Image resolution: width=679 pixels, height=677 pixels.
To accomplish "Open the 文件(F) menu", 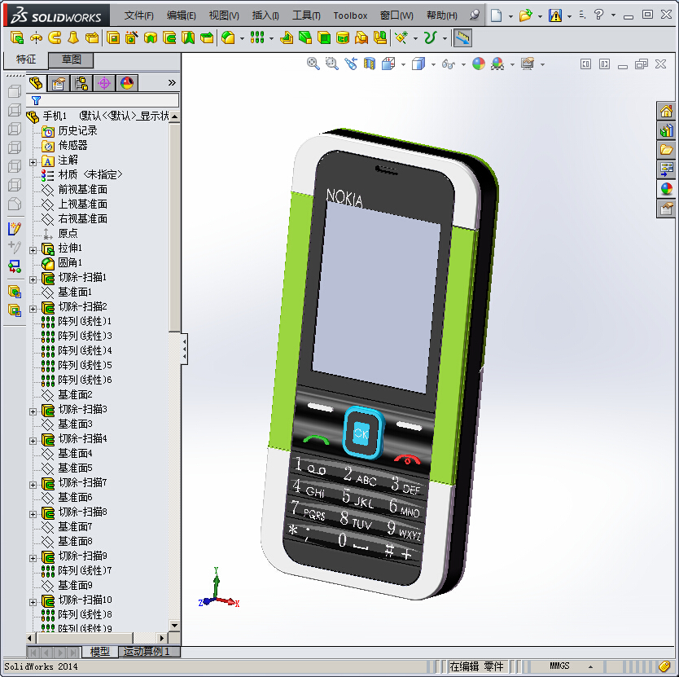I will pos(138,15).
